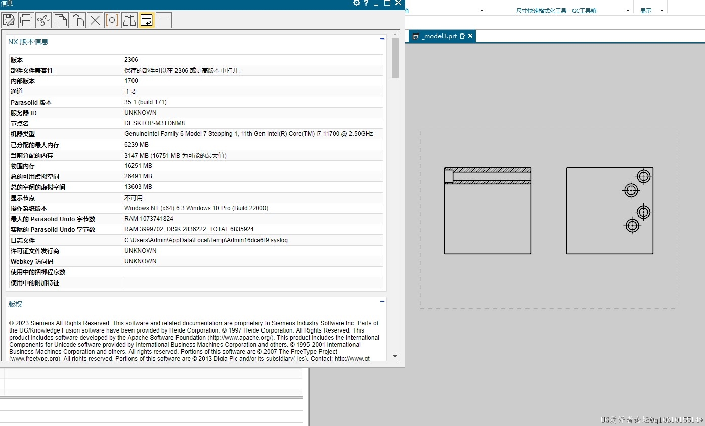This screenshot has height=426, width=705.
Task: Collapse the 版权 section
Action: [x=382, y=301]
